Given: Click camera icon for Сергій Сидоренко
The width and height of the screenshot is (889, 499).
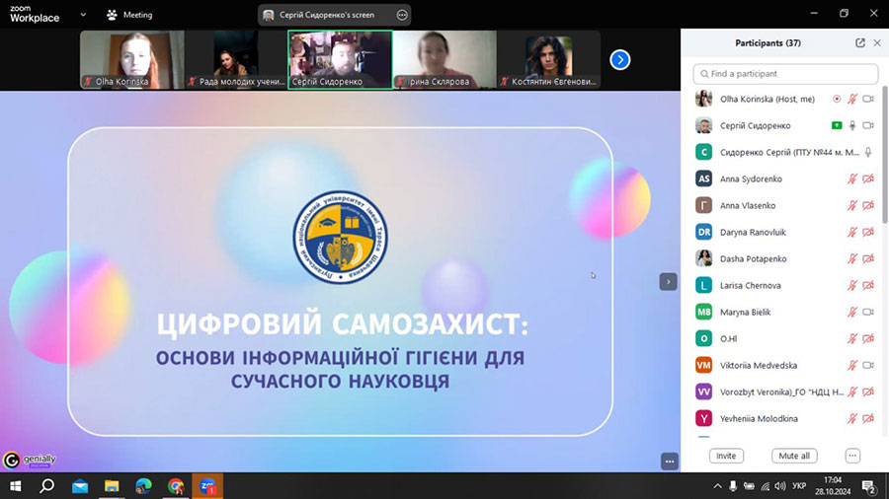Looking at the screenshot, I should click(x=868, y=125).
